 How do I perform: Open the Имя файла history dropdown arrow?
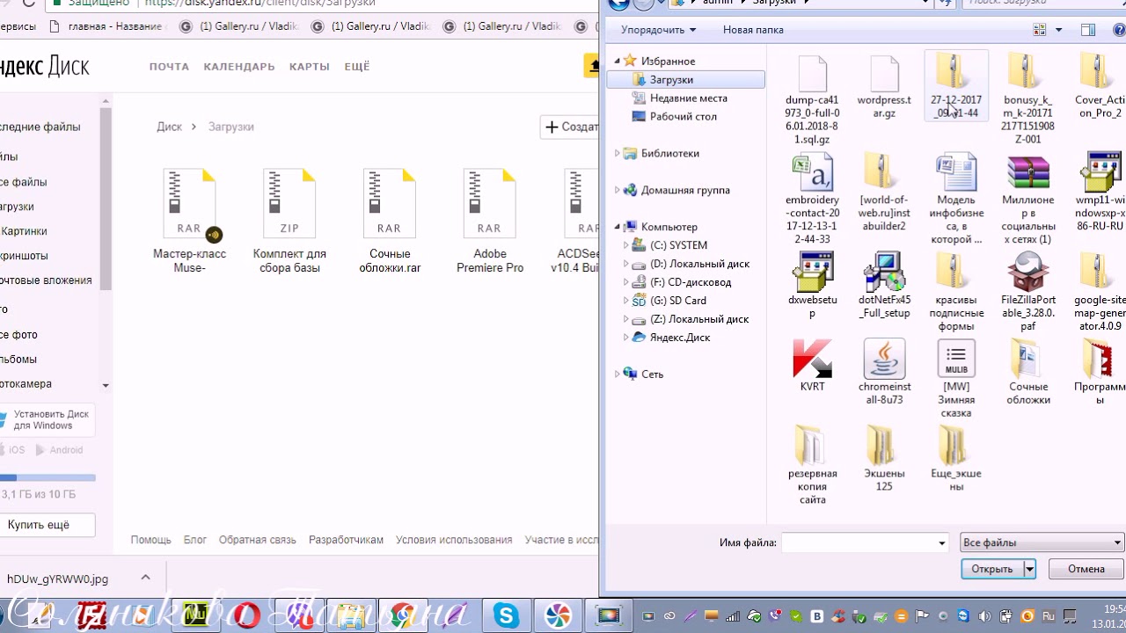coord(941,543)
